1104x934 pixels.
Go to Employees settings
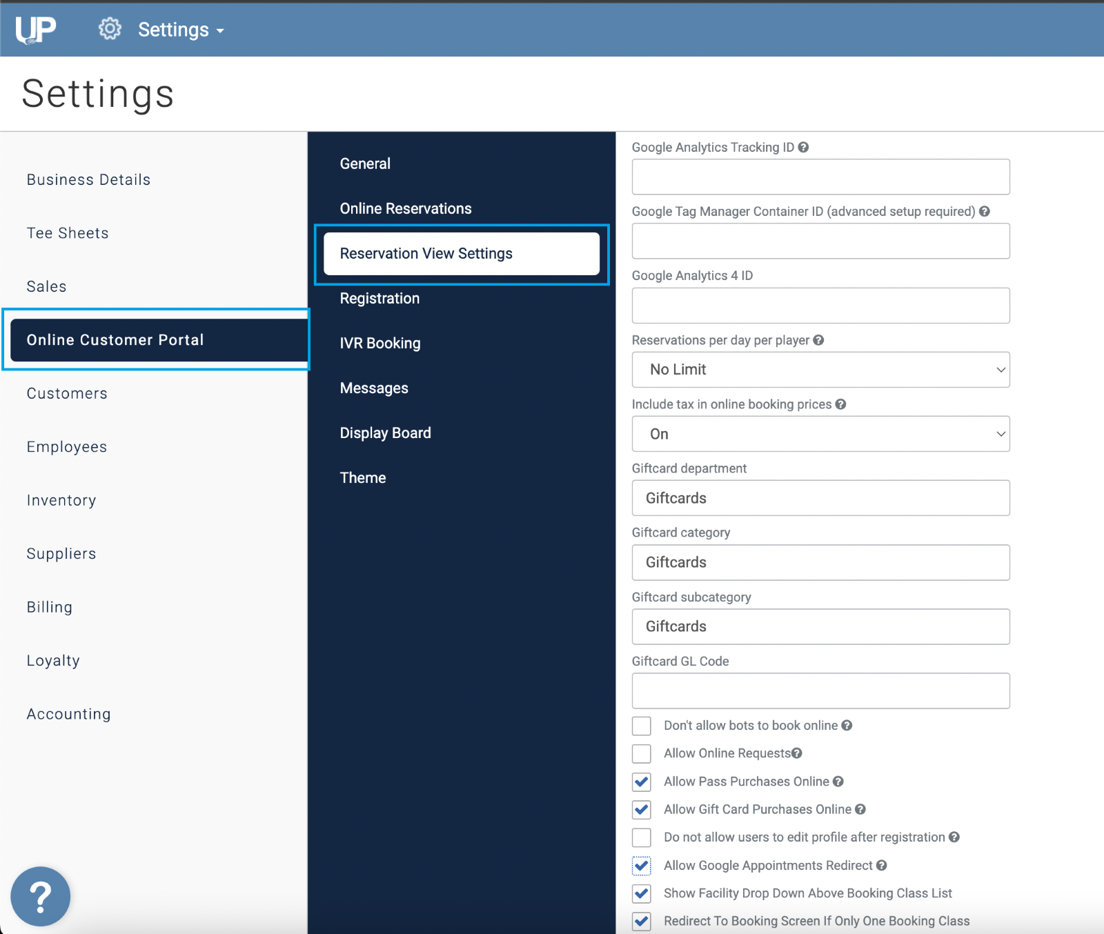pyautogui.click(x=67, y=447)
